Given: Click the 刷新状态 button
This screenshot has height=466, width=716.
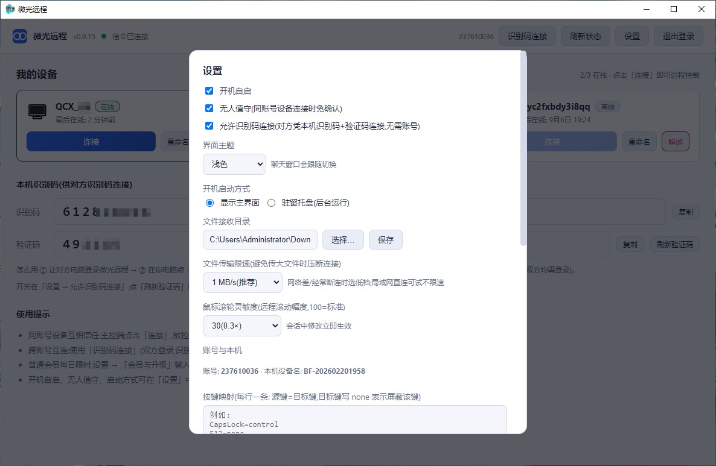Looking at the screenshot, I should (586, 36).
